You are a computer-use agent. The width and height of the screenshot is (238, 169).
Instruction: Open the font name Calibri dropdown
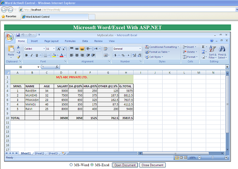tap(44, 49)
